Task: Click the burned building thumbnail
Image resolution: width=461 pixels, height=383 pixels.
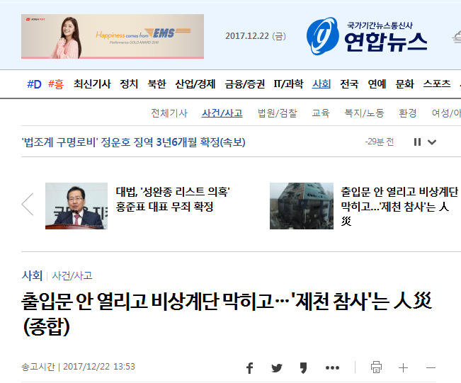Action: click(x=302, y=206)
